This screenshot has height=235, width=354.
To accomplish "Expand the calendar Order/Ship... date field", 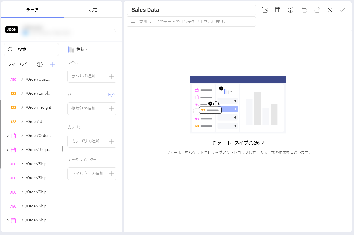I will coord(7,220).
